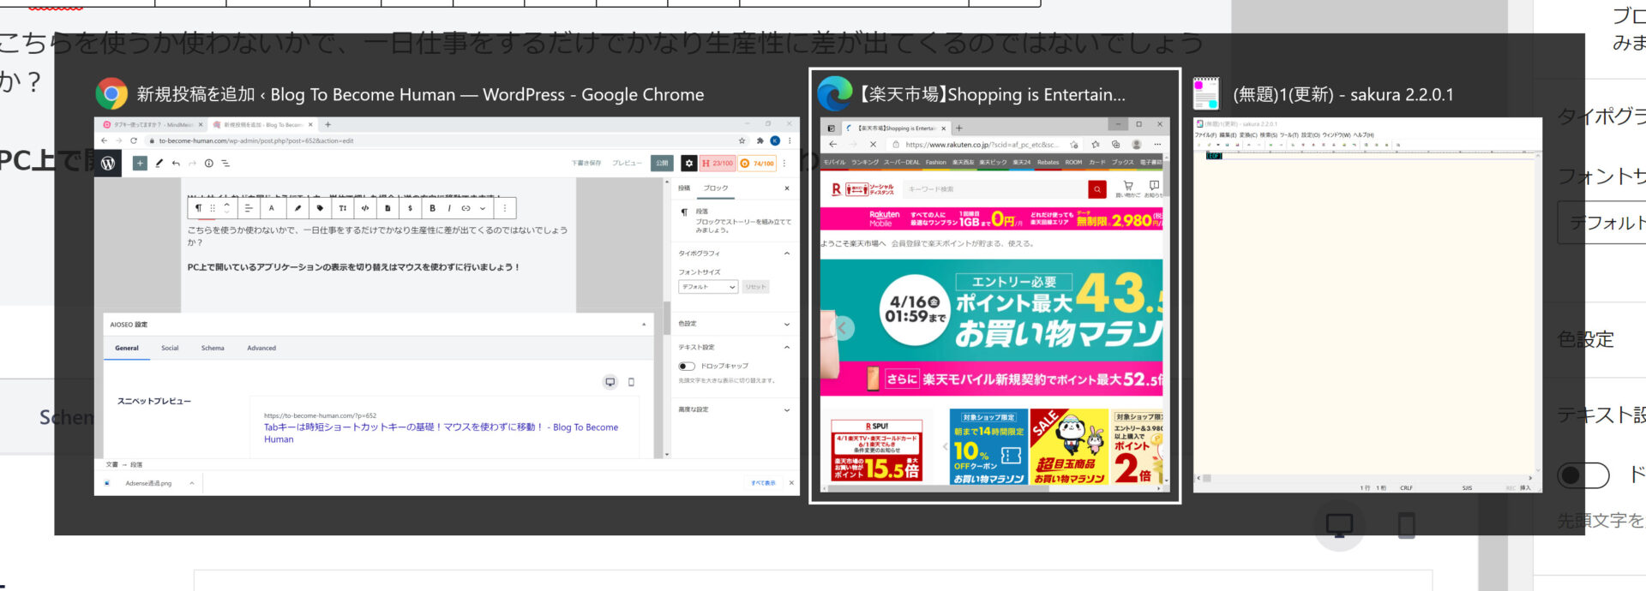
Task: Click the red Rakuten search button
Action: point(1096,188)
